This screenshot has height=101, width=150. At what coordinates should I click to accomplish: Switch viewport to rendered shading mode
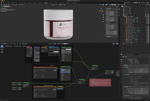(115, 4)
